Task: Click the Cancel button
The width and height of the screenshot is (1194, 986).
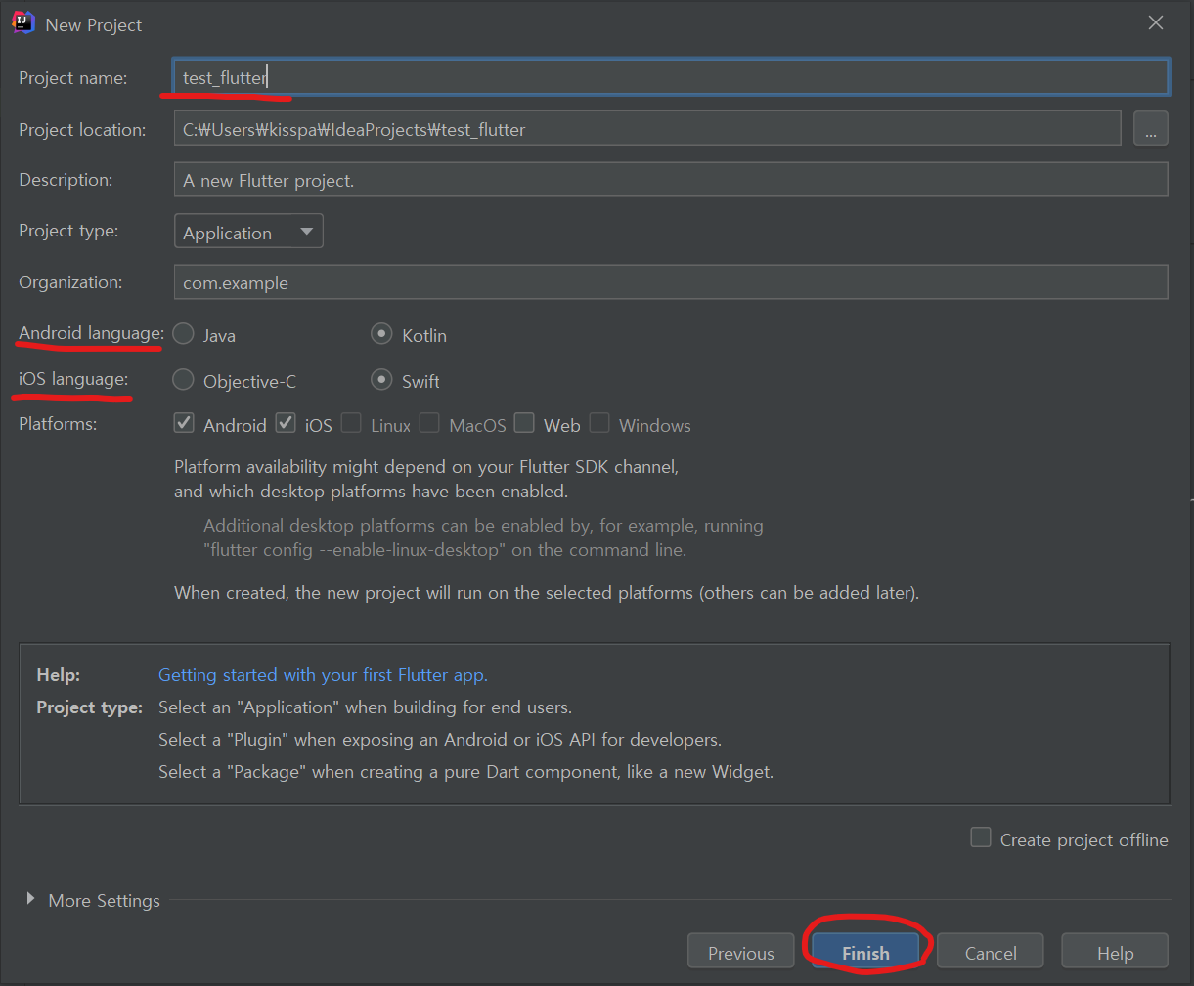Action: click(x=991, y=953)
